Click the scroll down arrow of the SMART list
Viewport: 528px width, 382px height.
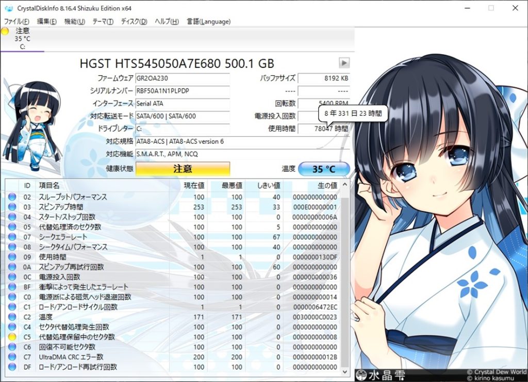point(344,372)
